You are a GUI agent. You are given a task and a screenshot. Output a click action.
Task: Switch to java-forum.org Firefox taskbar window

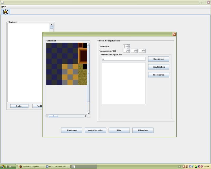[31, 167]
